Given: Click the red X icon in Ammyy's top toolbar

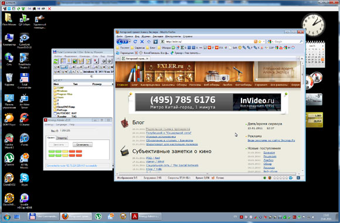Looking at the screenshot, I should 49,9.
